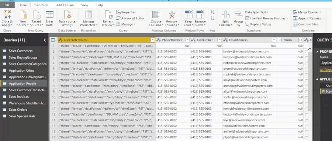Select the Application Cities query
The image size is (332, 141).
coord(24,70)
